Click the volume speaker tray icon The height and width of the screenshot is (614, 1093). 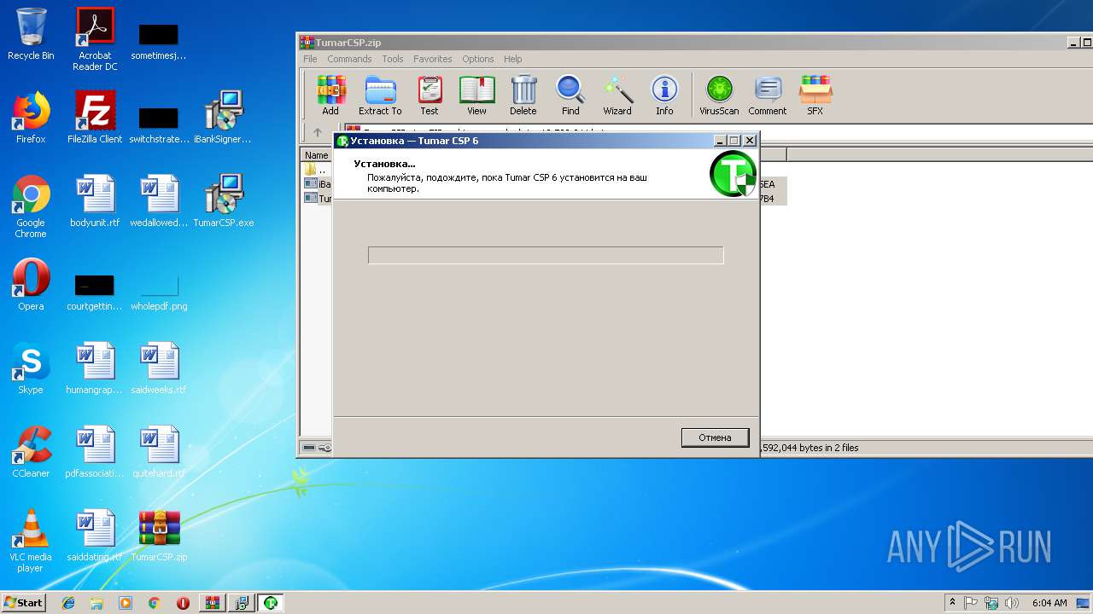click(1012, 603)
